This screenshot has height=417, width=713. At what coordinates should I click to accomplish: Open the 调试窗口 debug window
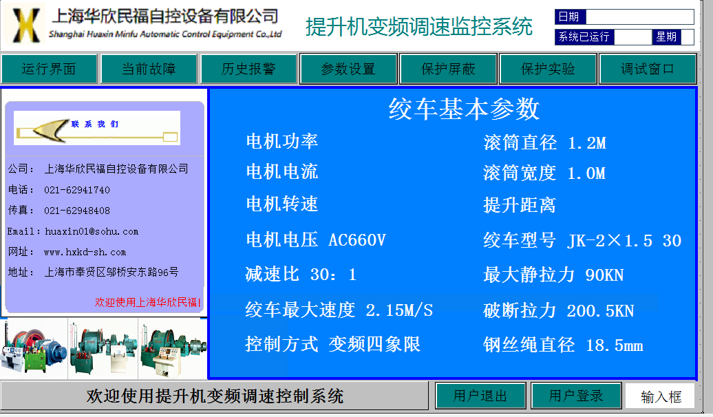pos(648,69)
